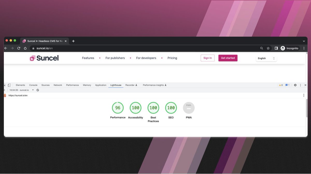The height and width of the screenshot is (174, 311).
Task: Open the Performance insights tab
Action: point(154,85)
